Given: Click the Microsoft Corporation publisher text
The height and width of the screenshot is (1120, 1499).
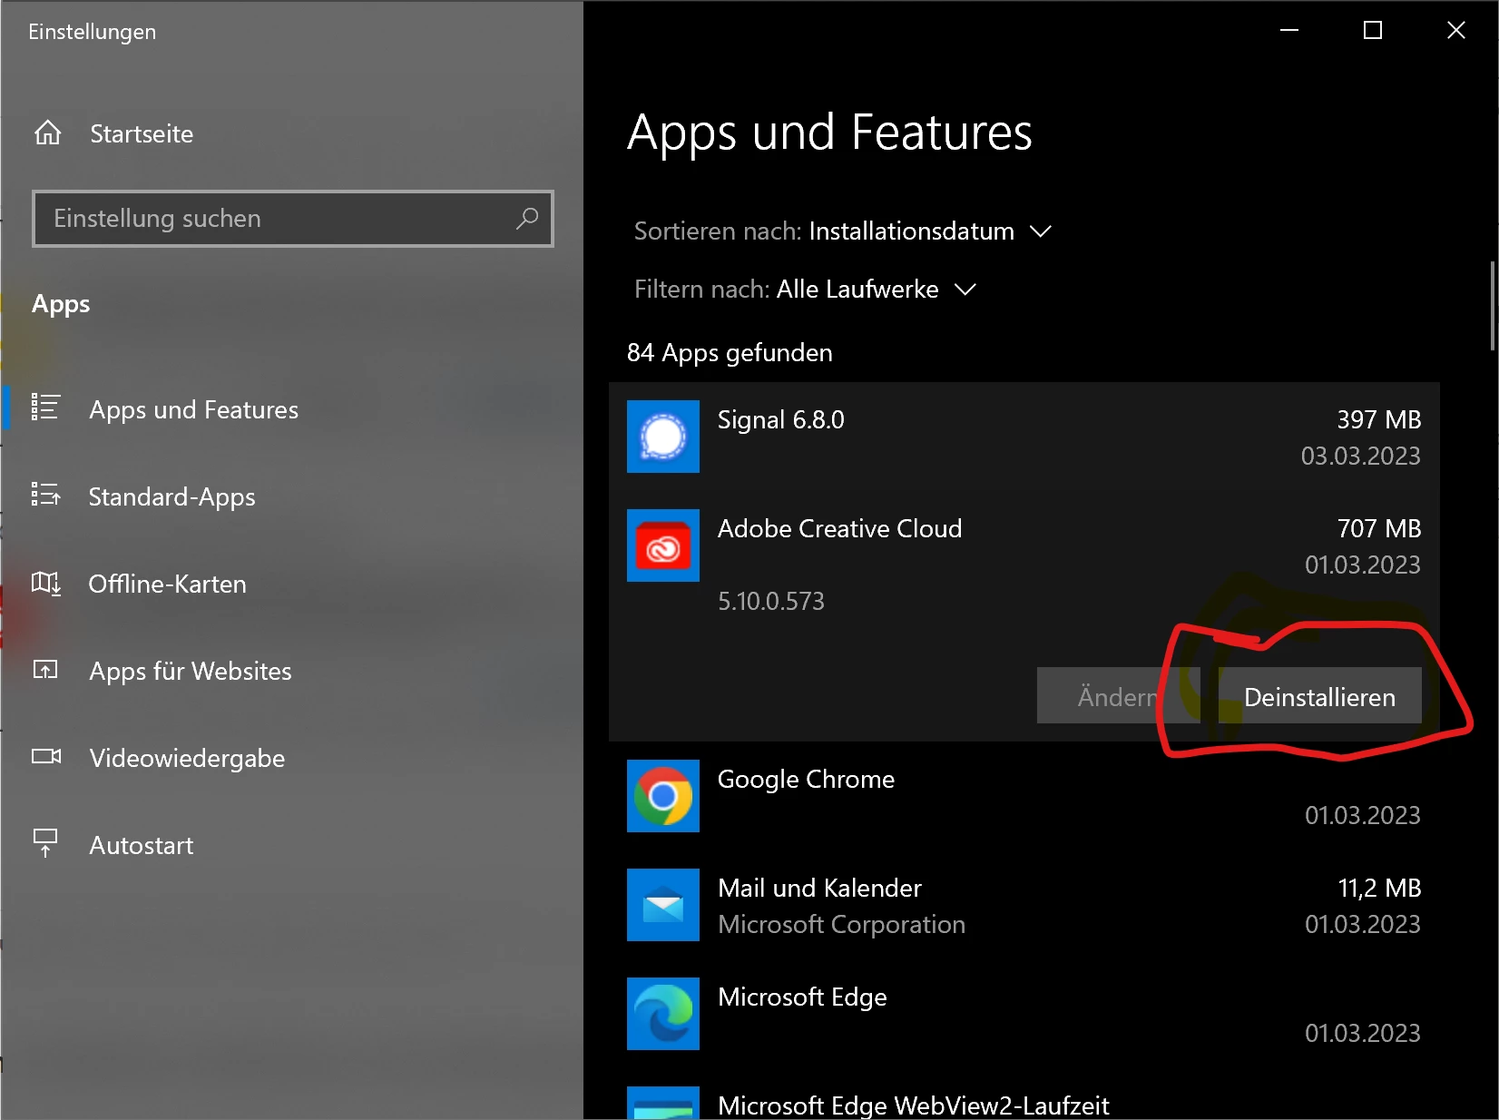Looking at the screenshot, I should (841, 924).
